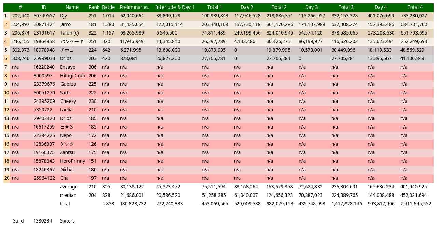This screenshot has height=229, width=437.
Task: Click the 'Guild' label cell
Action: click(x=18, y=221)
